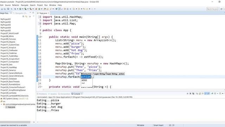The width and height of the screenshot is (225, 127).
Task: Select Project19_HashMap in the tree
Action: tap(8, 67)
